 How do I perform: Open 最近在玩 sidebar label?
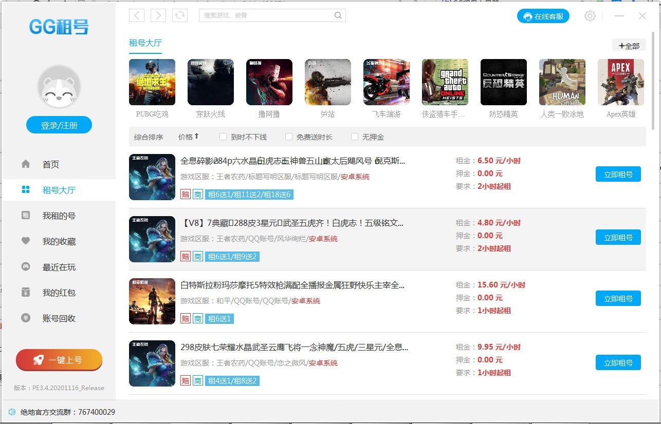click(59, 267)
